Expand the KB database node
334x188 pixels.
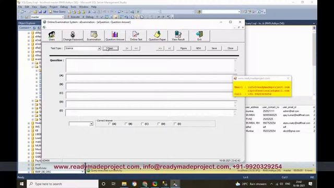[x=29, y=131]
